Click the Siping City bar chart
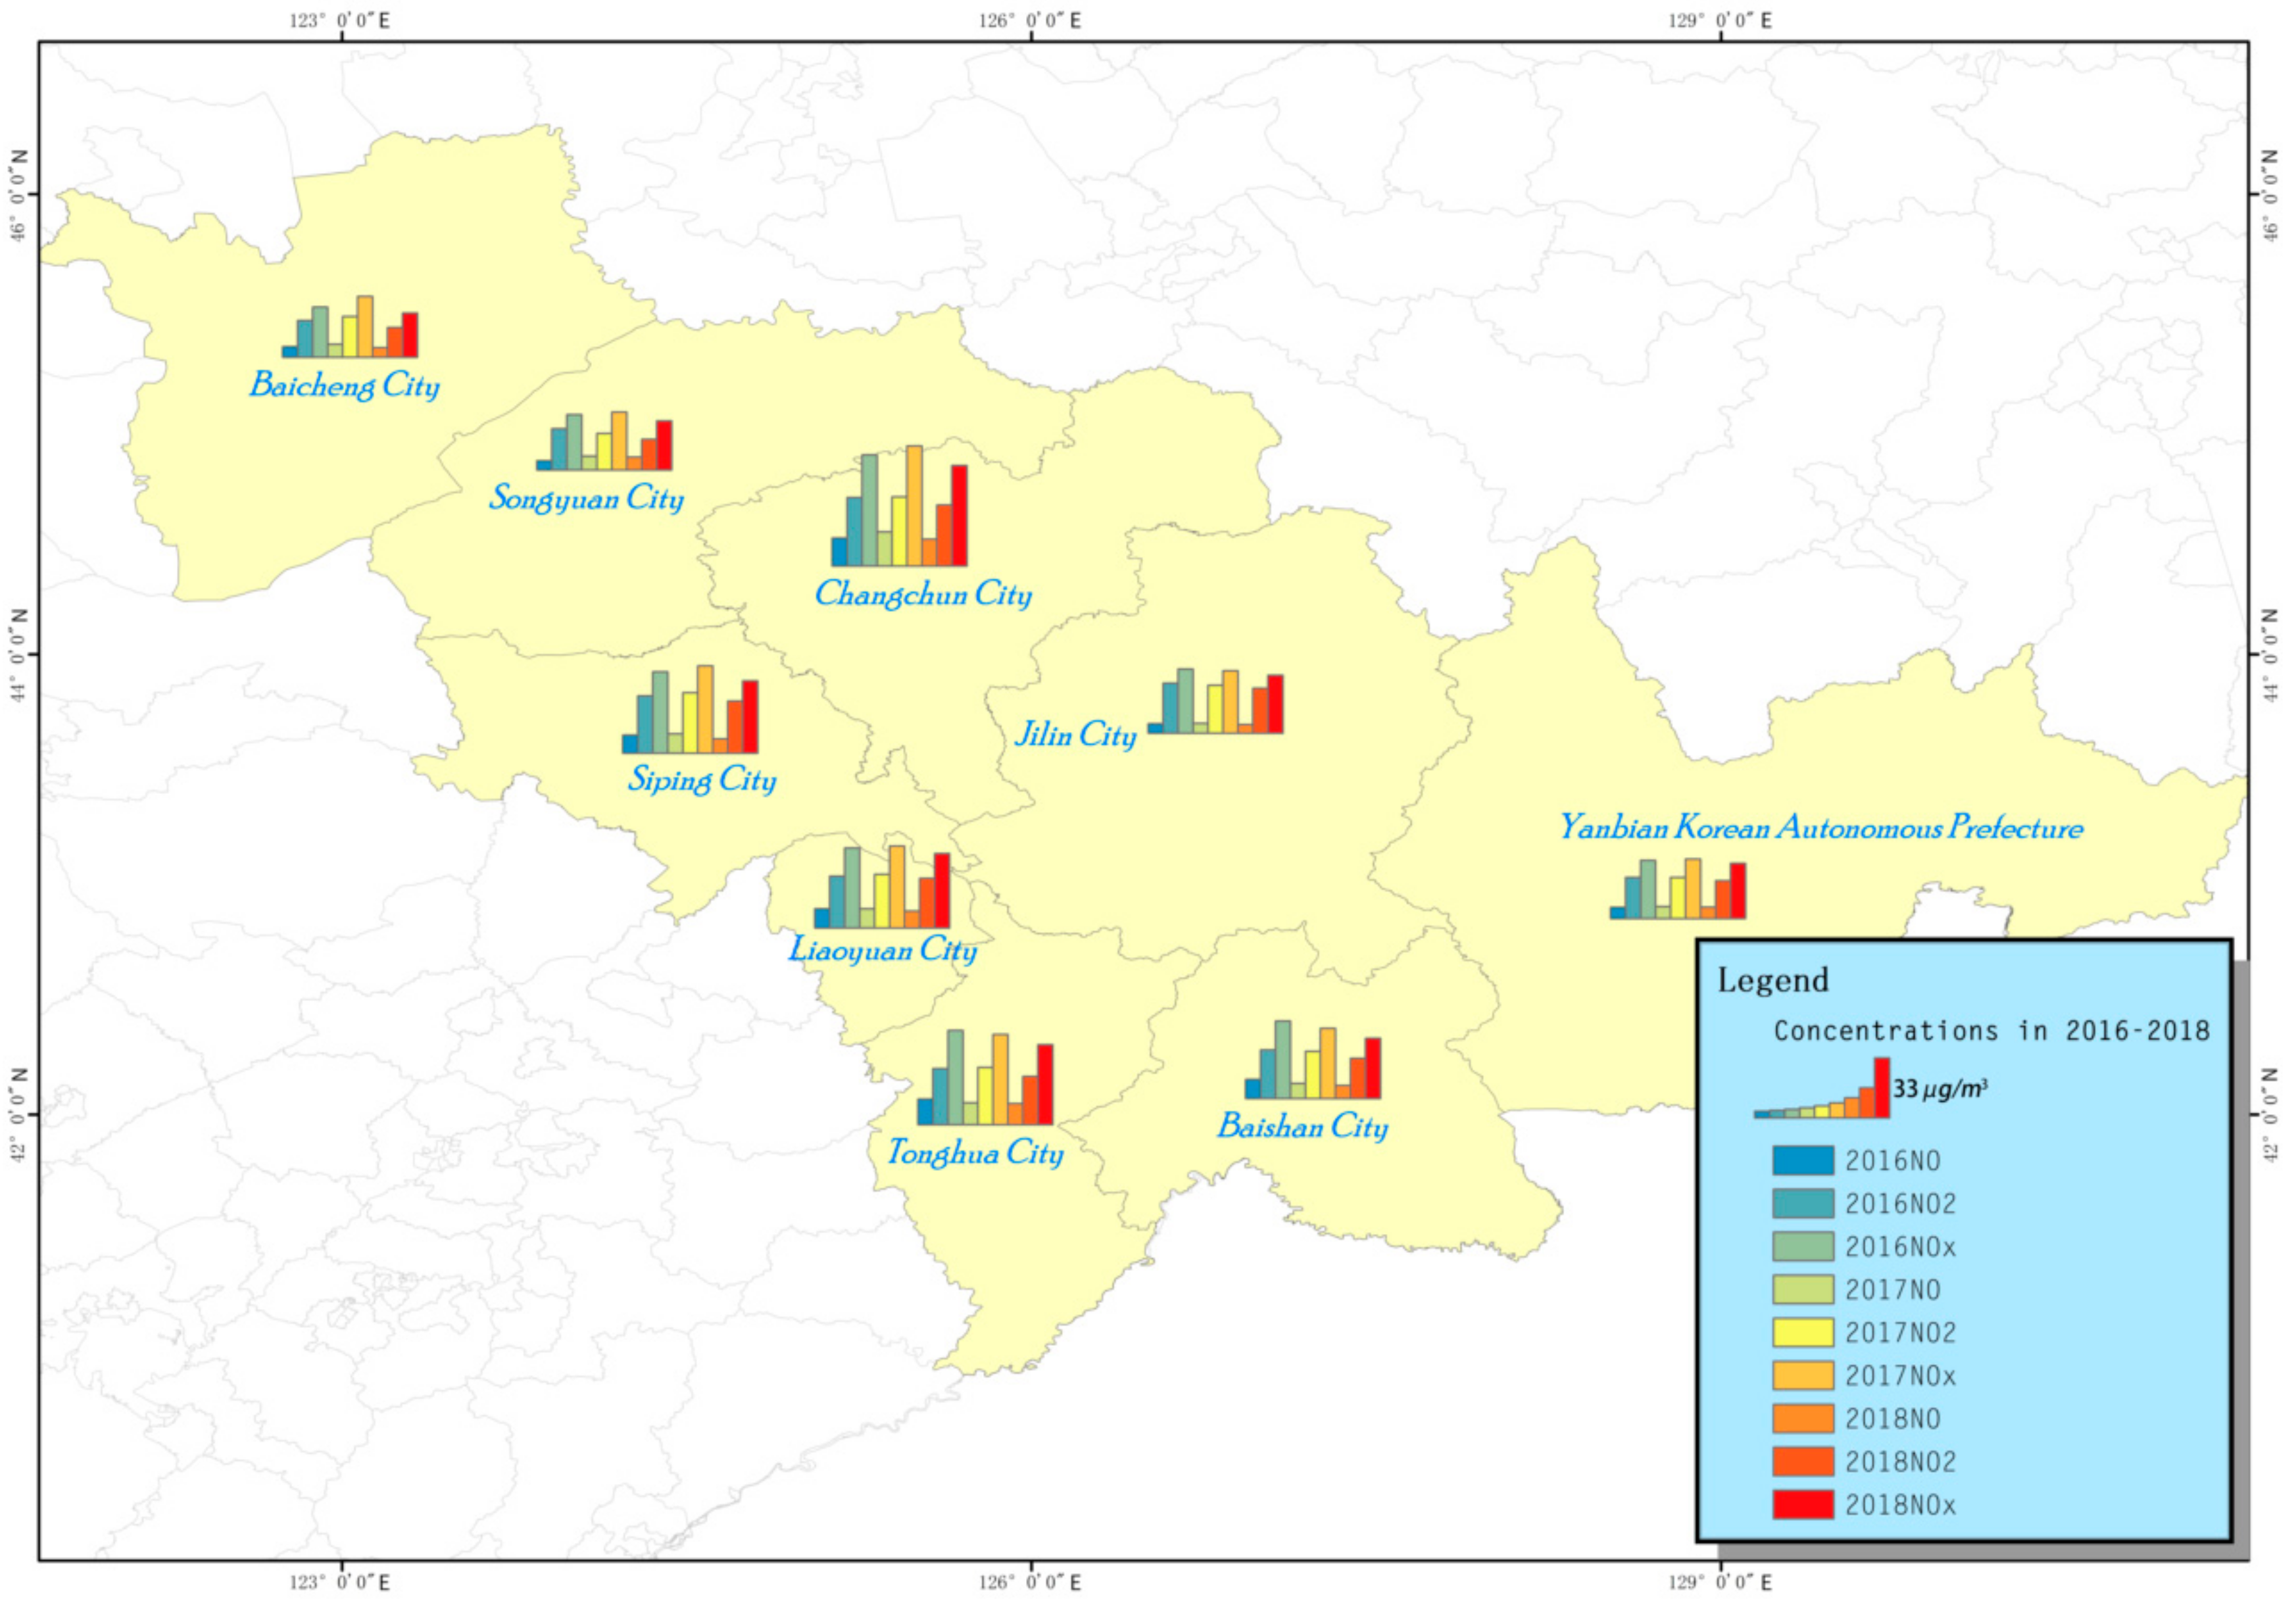 [690, 709]
